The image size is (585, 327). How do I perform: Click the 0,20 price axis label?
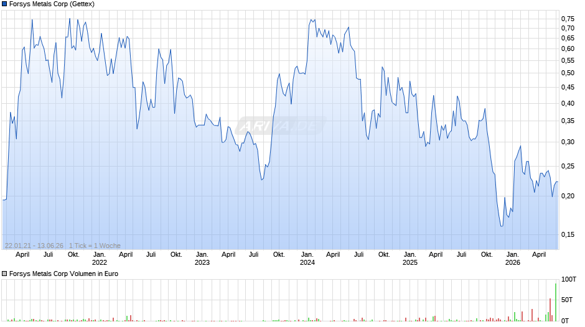click(568, 196)
